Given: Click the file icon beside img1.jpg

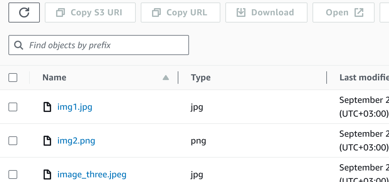Looking at the screenshot, I should [47, 107].
